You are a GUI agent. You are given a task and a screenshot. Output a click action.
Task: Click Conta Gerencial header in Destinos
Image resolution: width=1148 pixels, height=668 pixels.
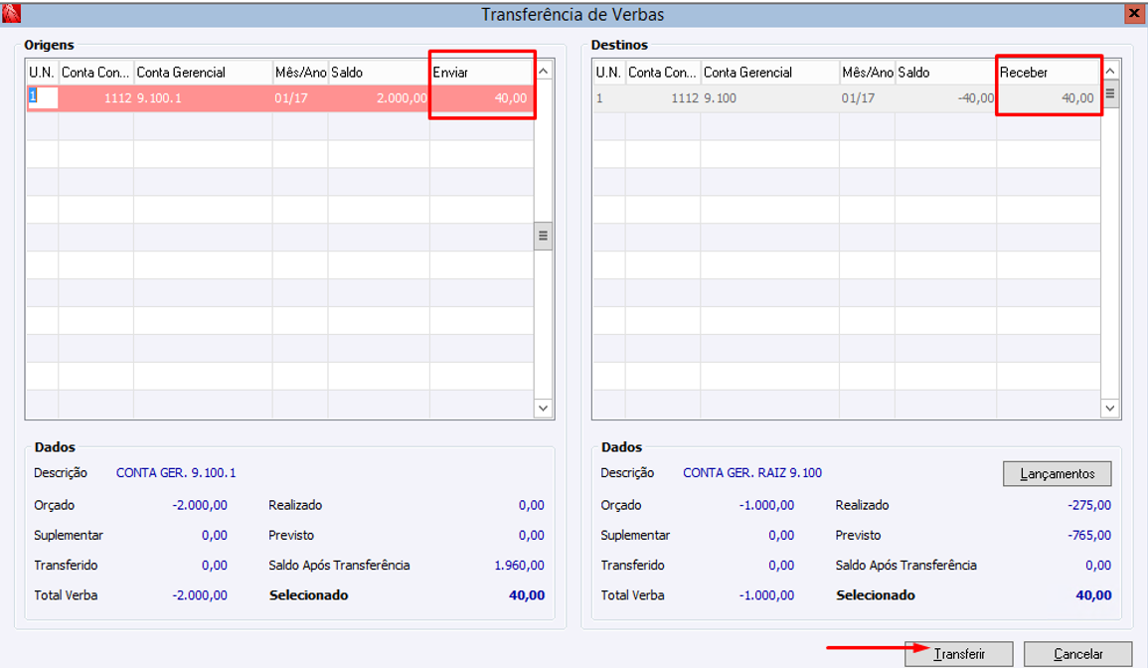coord(769,73)
